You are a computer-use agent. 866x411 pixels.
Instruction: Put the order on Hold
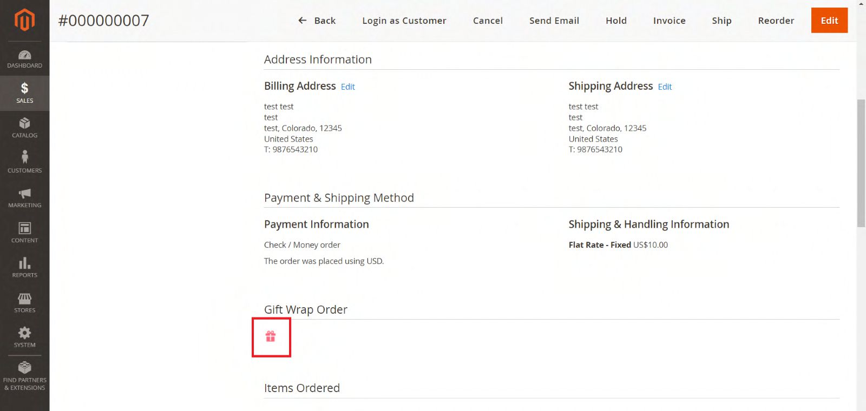coord(616,21)
